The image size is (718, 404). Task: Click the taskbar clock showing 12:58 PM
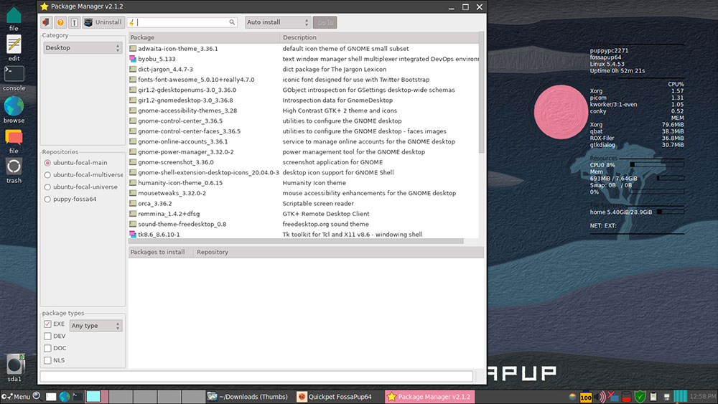point(703,397)
